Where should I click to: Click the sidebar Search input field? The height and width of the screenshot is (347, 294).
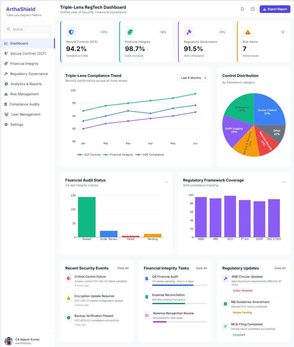click(x=28, y=29)
